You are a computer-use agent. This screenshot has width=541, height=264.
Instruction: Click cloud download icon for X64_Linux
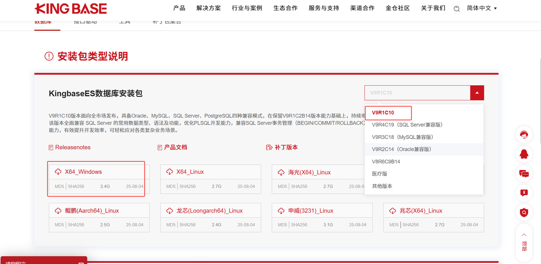pos(170,171)
